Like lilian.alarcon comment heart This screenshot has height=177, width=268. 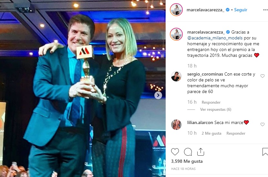[263, 124]
